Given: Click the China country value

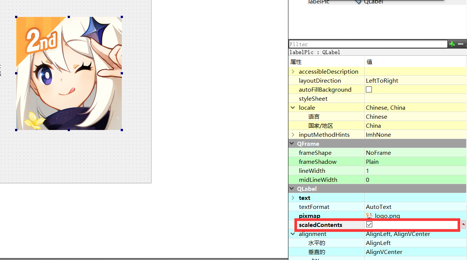Looking at the screenshot, I should [x=373, y=125].
